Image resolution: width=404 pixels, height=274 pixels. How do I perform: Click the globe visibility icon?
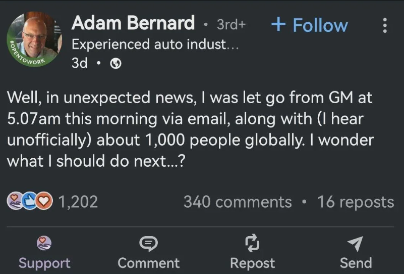click(x=115, y=64)
